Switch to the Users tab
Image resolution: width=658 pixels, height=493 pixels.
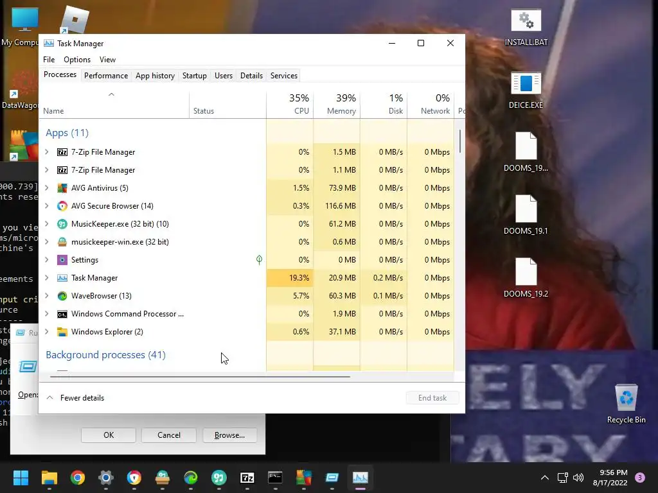point(223,76)
